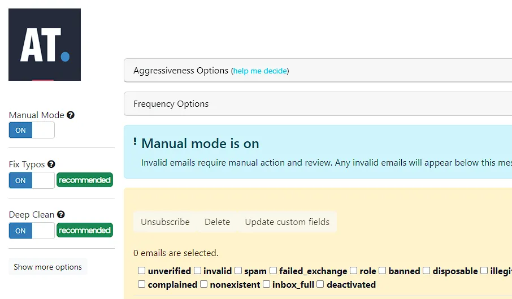Check the role checkbox
The image size is (512, 299).
pyautogui.click(x=353, y=271)
